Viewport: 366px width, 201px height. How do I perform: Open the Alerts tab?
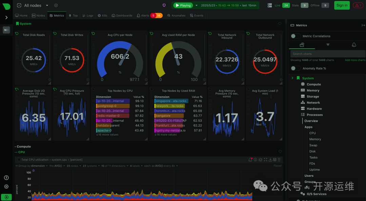point(150,16)
